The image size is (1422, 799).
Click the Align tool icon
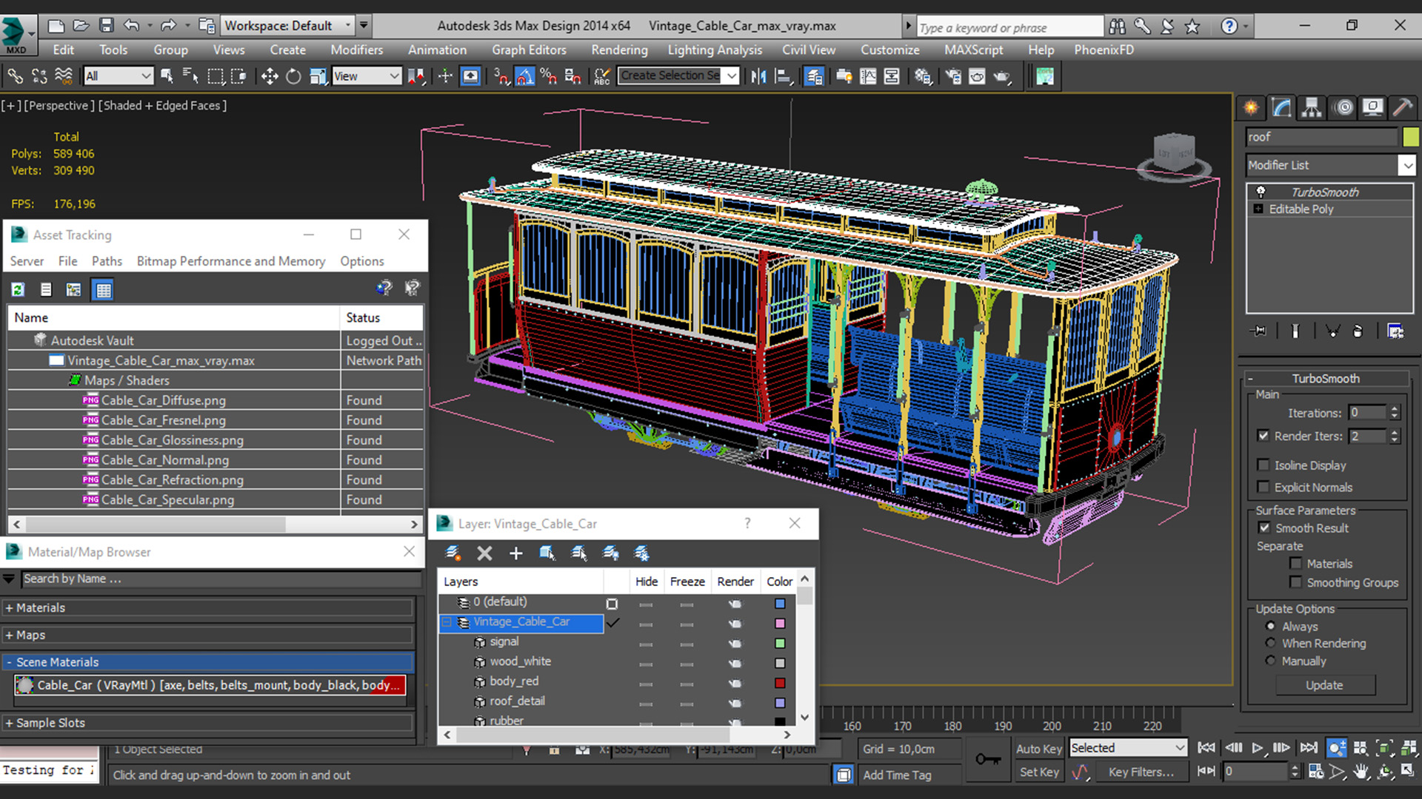click(x=783, y=76)
